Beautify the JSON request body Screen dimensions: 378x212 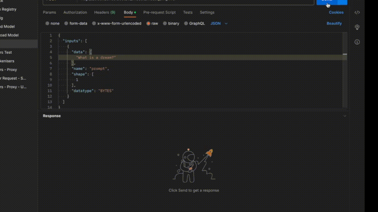[x=334, y=23]
